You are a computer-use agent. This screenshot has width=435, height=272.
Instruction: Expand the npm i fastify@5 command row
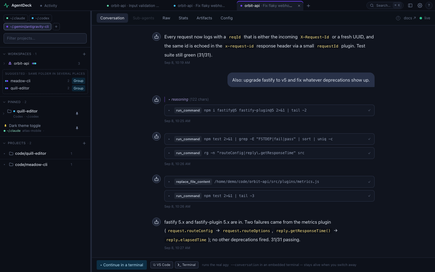pyautogui.click(x=269, y=110)
